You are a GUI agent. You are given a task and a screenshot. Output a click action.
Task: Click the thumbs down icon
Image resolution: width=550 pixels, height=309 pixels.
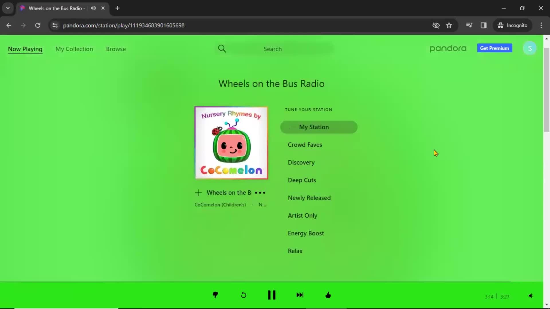(x=215, y=295)
